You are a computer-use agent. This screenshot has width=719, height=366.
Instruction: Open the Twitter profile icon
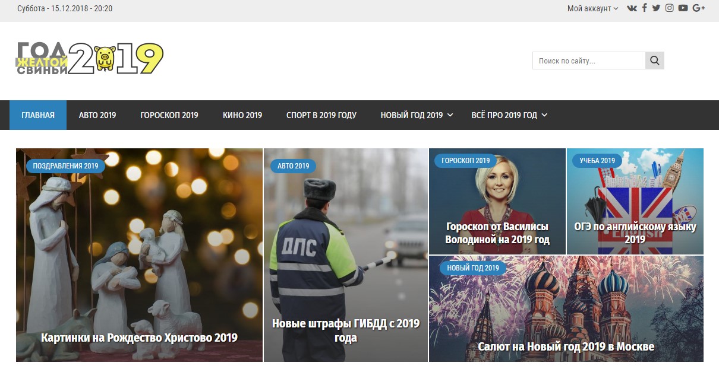click(656, 8)
